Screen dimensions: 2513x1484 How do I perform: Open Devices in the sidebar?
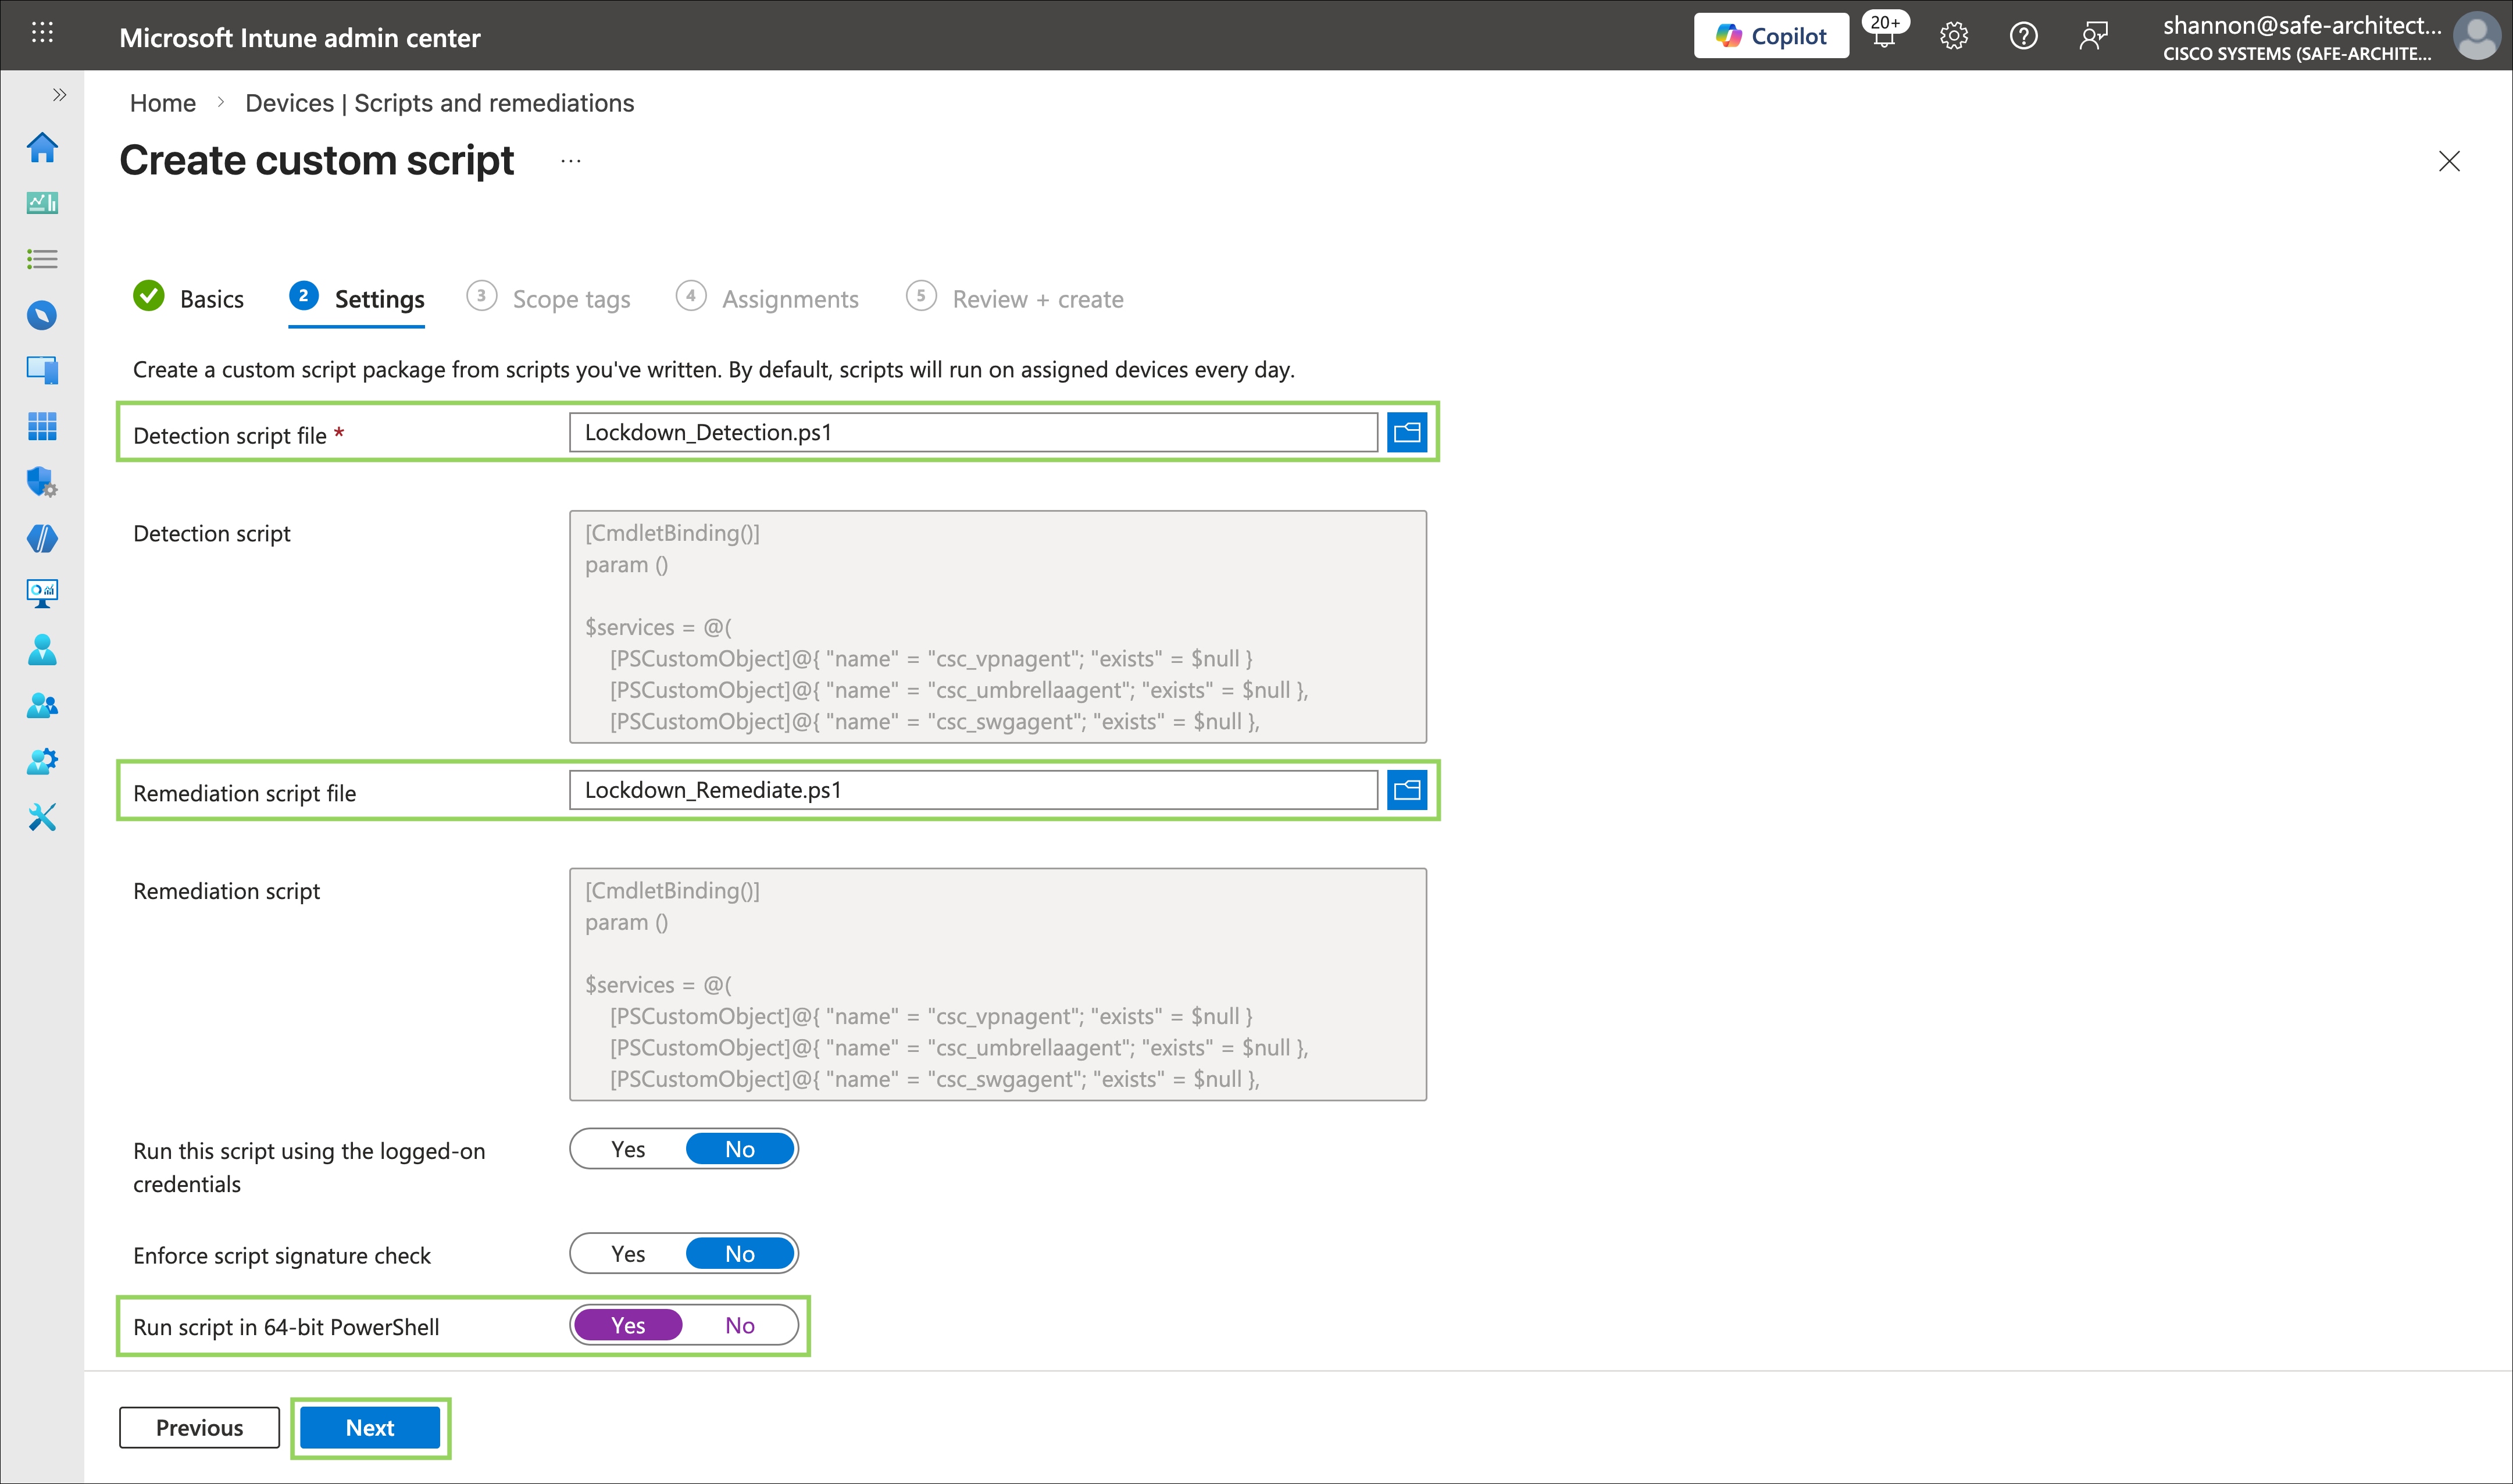coord(42,371)
